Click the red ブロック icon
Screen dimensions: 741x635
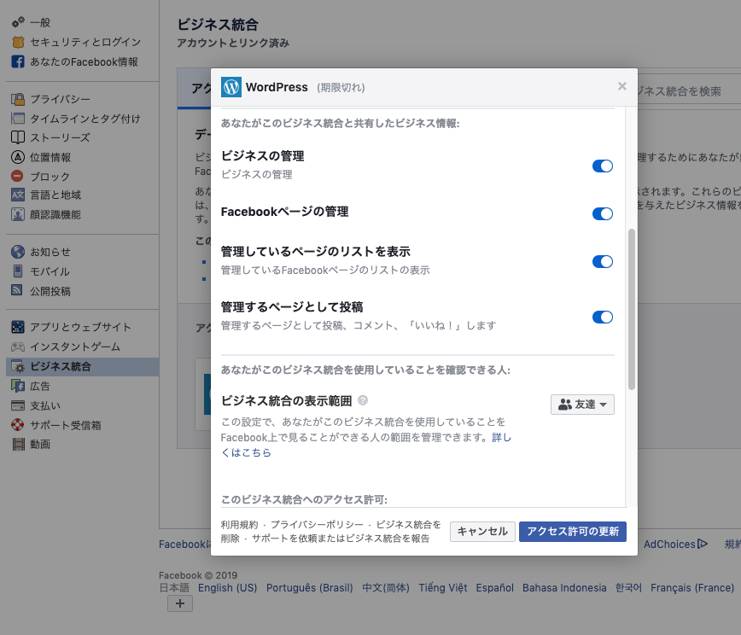[x=17, y=176]
